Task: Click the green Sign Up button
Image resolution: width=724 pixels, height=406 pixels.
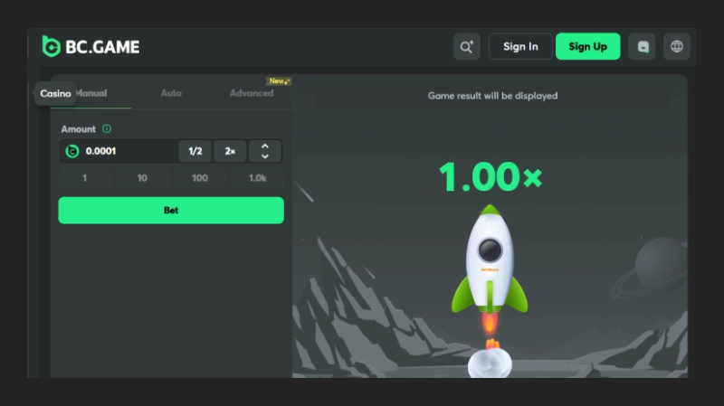Action: pos(587,47)
